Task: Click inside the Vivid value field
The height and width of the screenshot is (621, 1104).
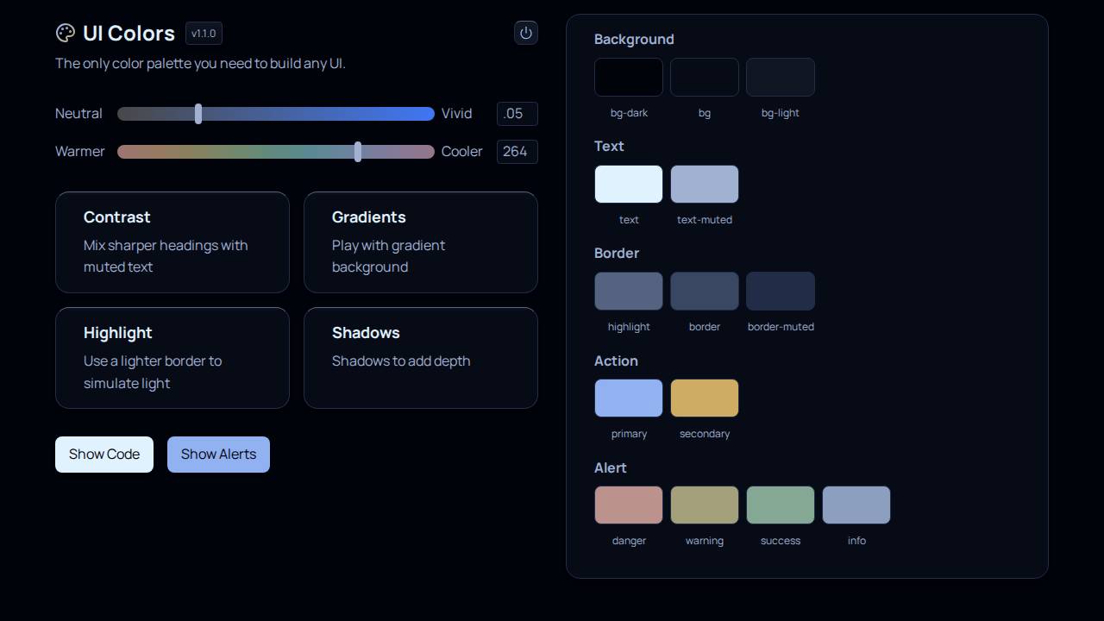Action: [517, 113]
